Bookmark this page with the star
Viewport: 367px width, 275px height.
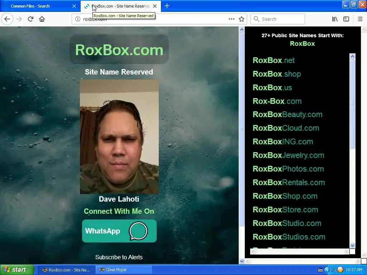click(242, 19)
